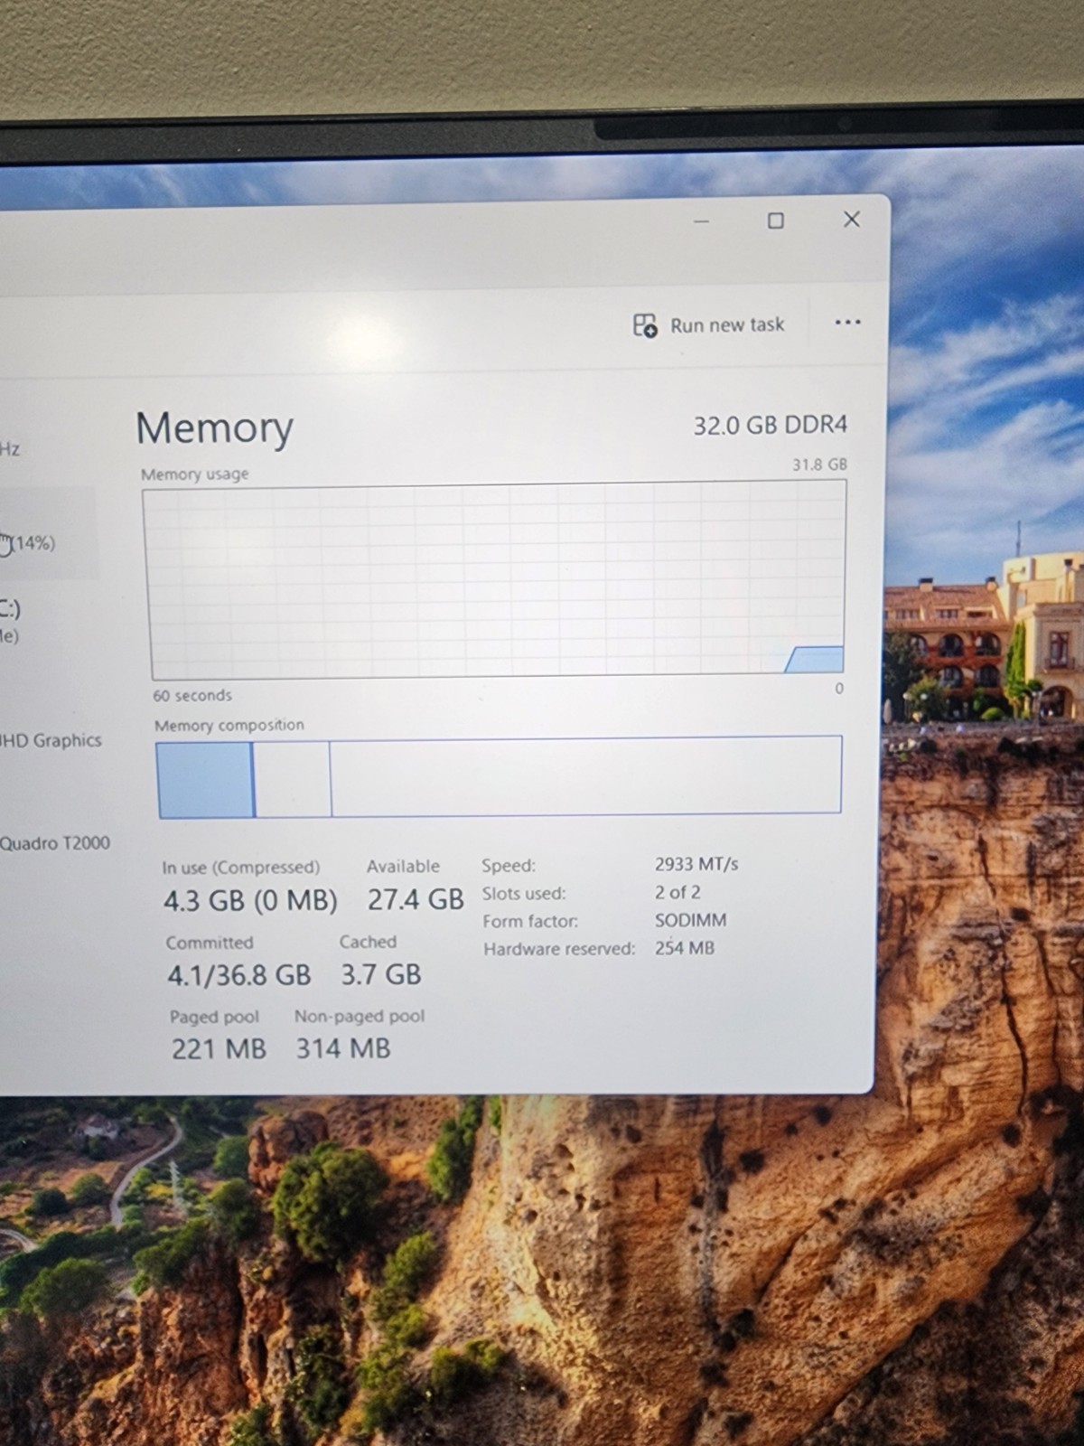Close the Task Manager window
This screenshot has width=1084, height=1446.
pyautogui.click(x=851, y=220)
